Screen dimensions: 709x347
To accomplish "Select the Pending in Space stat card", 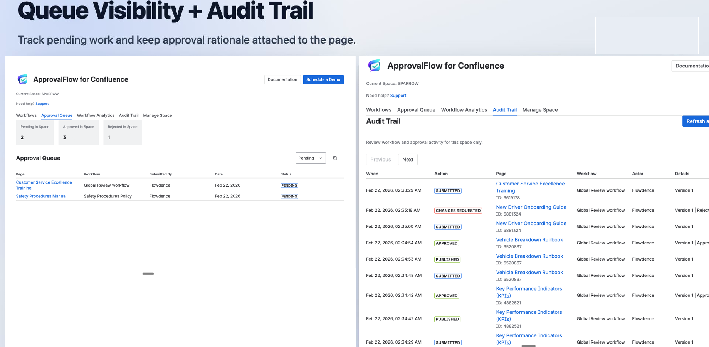I will point(35,133).
